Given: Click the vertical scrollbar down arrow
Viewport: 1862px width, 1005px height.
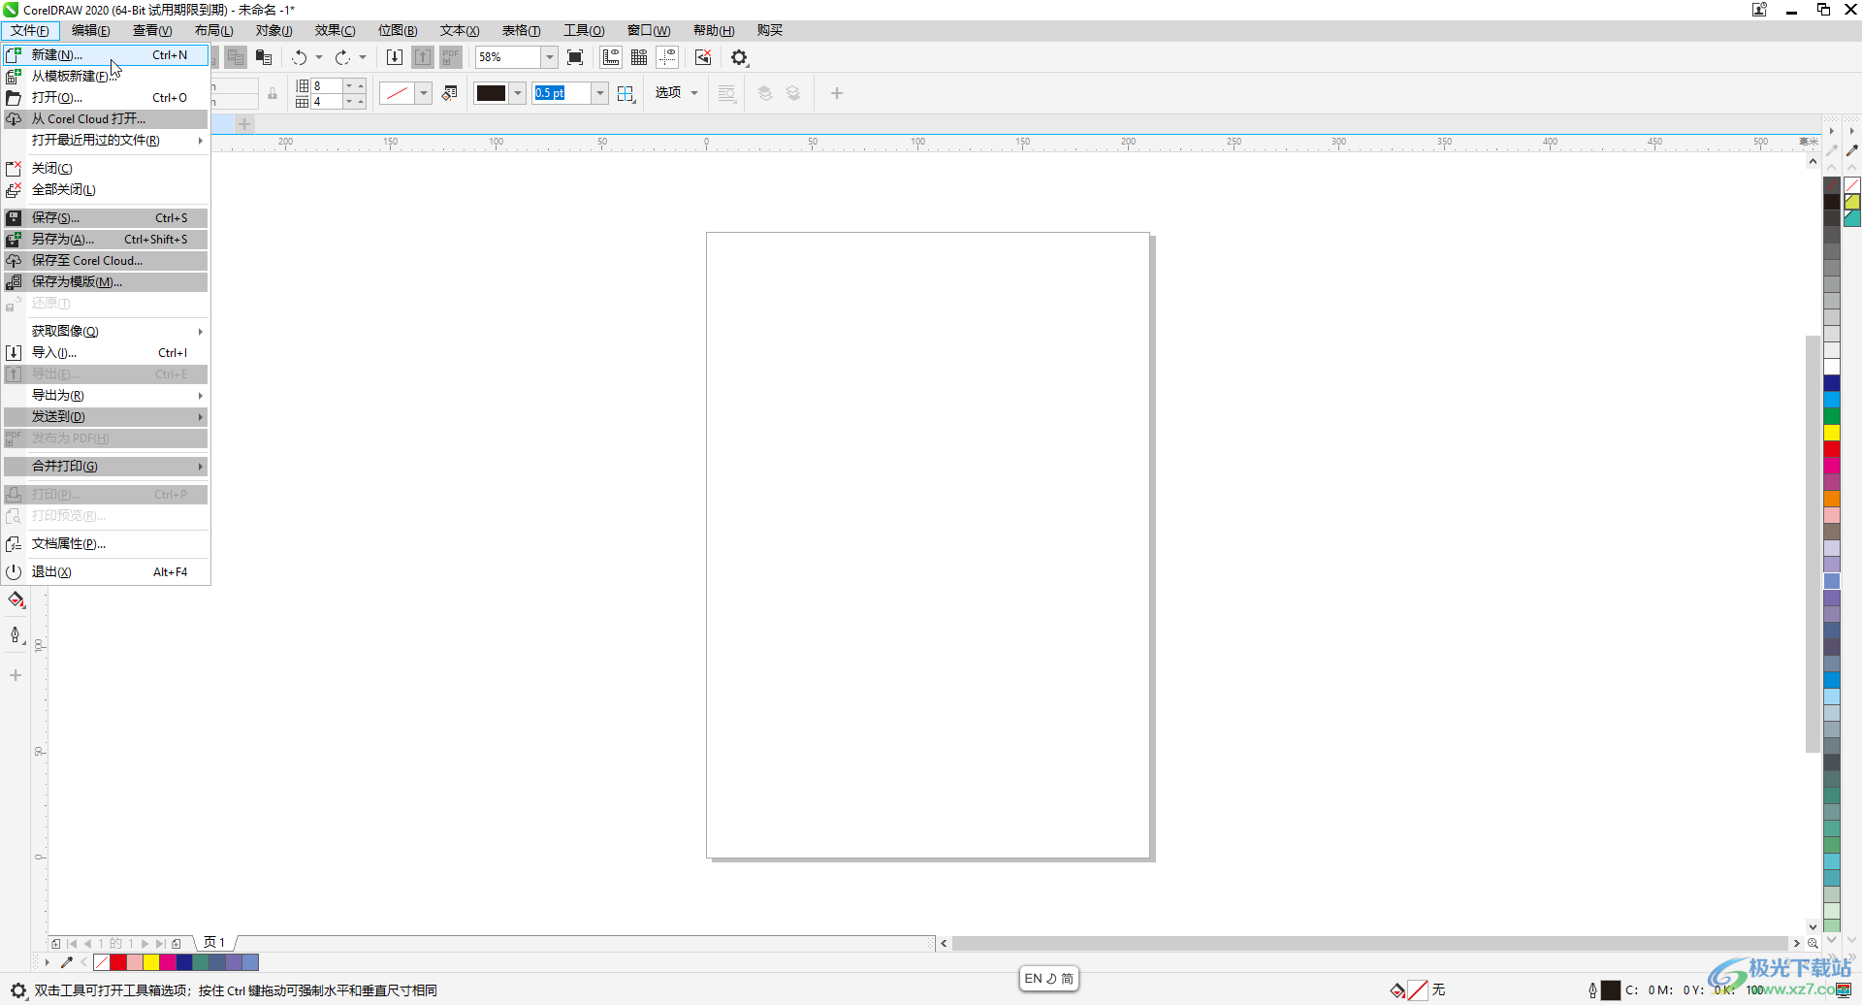Looking at the screenshot, I should 1813,927.
